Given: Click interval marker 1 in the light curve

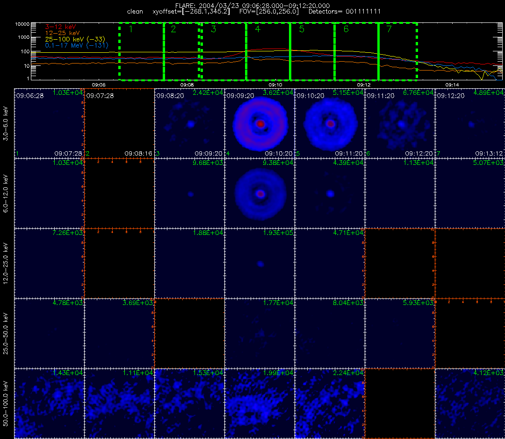Looking at the screenshot, I should 131,29.
